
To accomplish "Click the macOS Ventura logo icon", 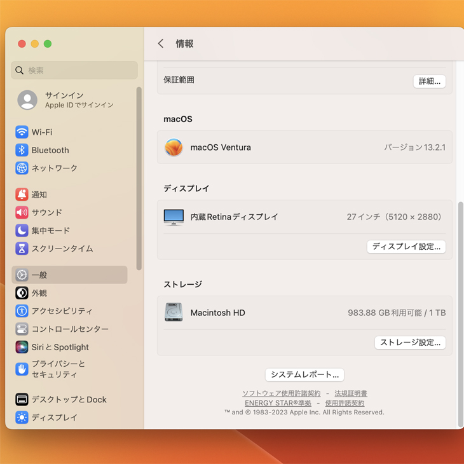I will pyautogui.click(x=174, y=147).
